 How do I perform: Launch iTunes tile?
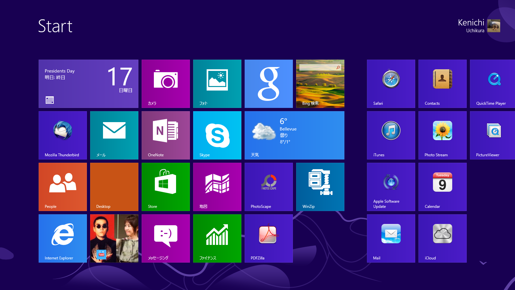(x=391, y=135)
